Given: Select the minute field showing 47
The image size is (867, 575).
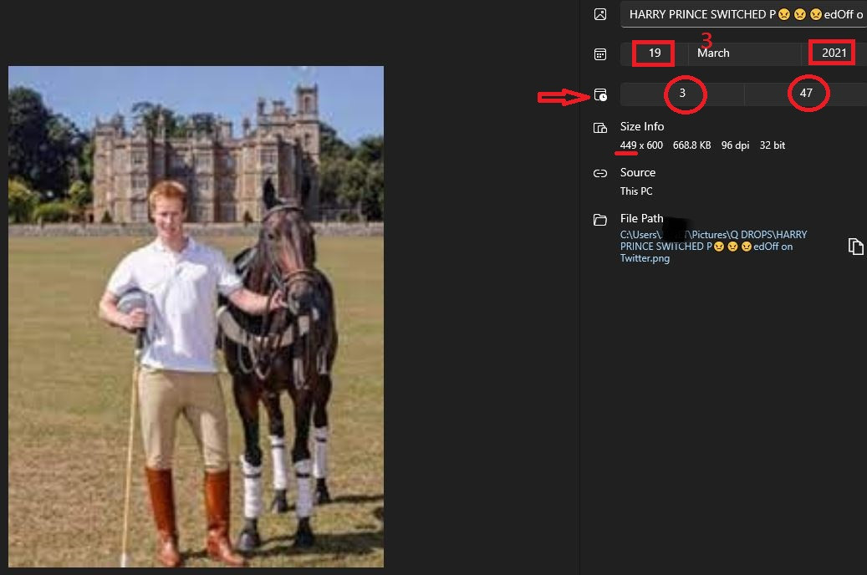Looking at the screenshot, I should 806,94.
